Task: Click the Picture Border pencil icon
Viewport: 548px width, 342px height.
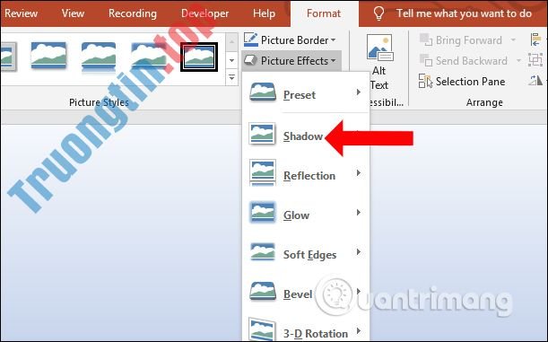Action: [x=250, y=39]
